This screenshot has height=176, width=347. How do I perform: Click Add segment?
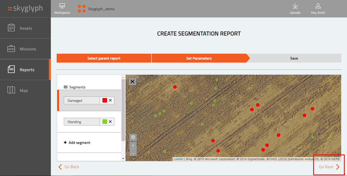(77, 143)
